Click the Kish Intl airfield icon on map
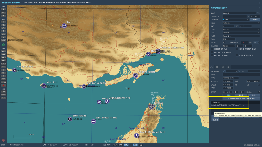Image resolution: width=262 pixels, height=147 pixels. pos(44,86)
